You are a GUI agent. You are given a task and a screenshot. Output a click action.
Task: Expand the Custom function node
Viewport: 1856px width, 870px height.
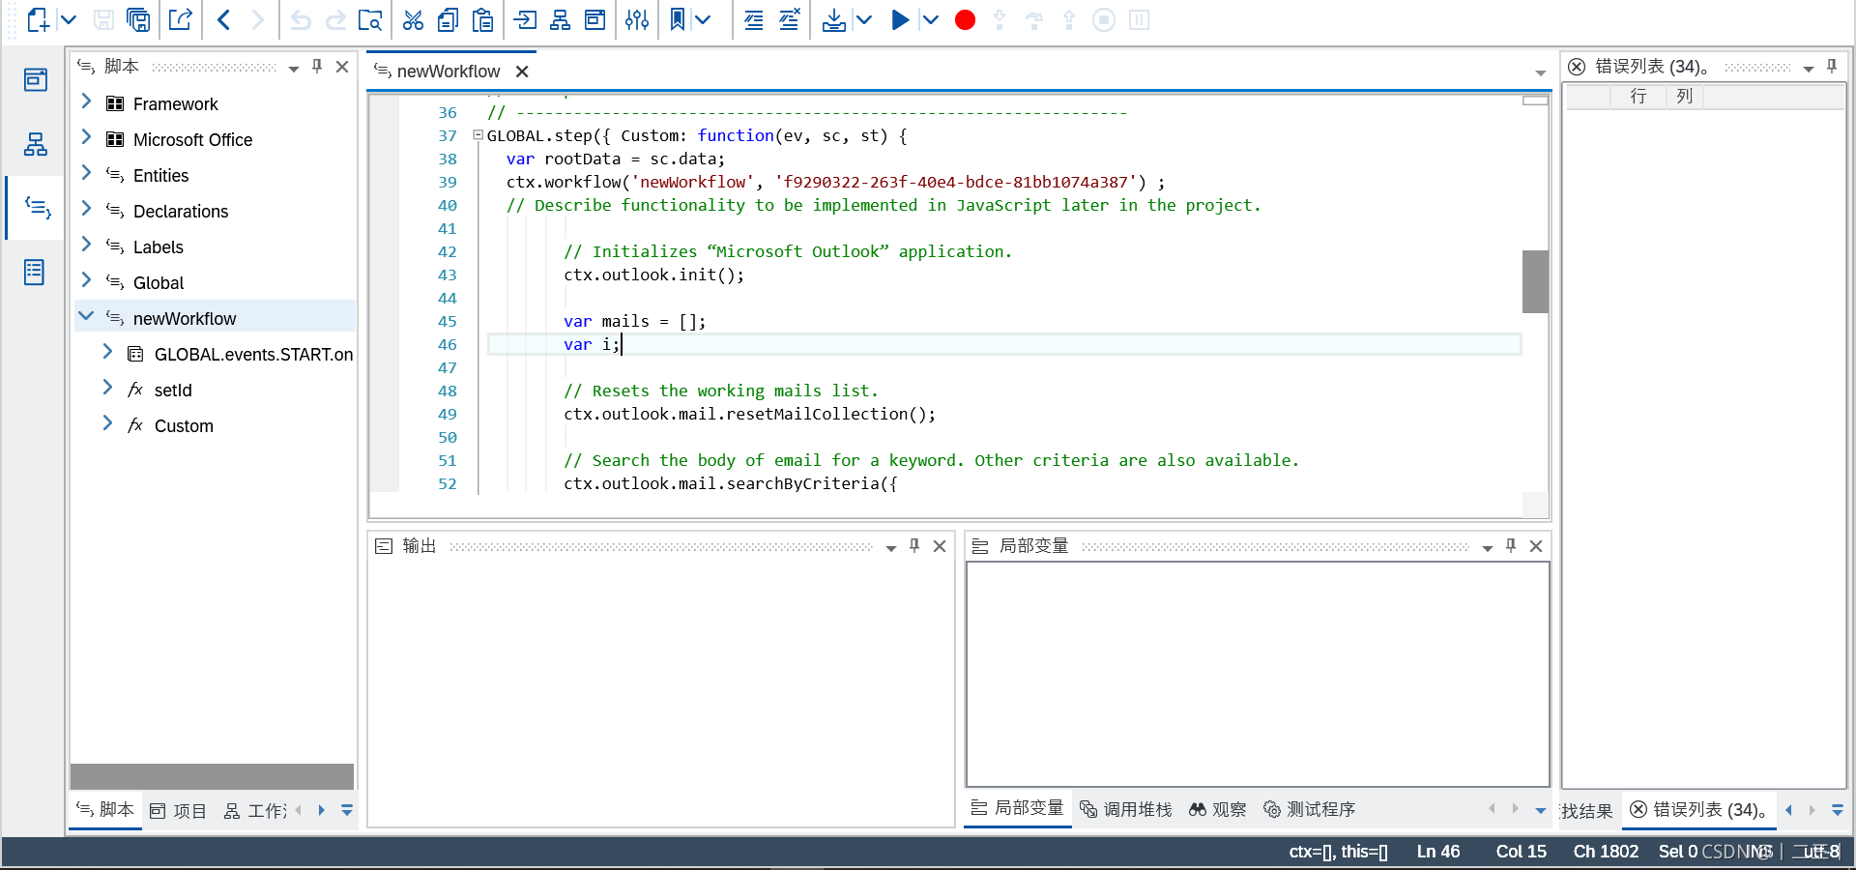pyautogui.click(x=107, y=423)
